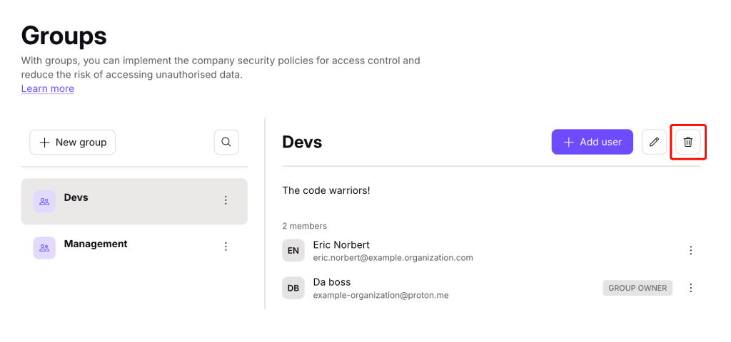Viewport: 731px width, 342px height.
Task: Click the EN avatar for Eric Norbert
Action: point(293,250)
